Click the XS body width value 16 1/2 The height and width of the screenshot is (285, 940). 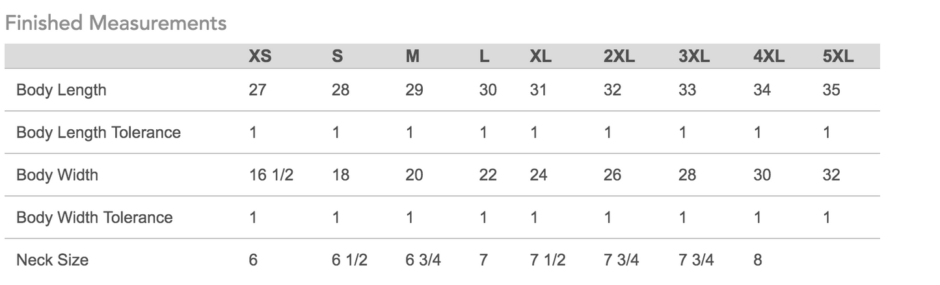tap(271, 175)
